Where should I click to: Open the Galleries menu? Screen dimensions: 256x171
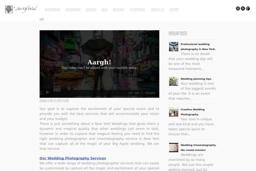coord(119,10)
